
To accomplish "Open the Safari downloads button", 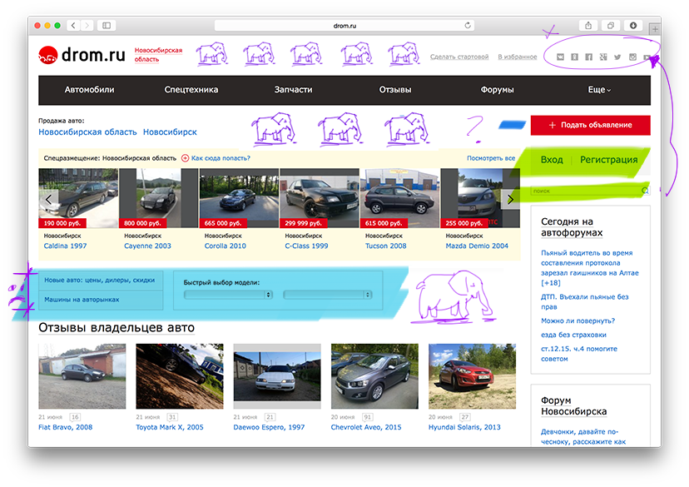I will (632, 26).
